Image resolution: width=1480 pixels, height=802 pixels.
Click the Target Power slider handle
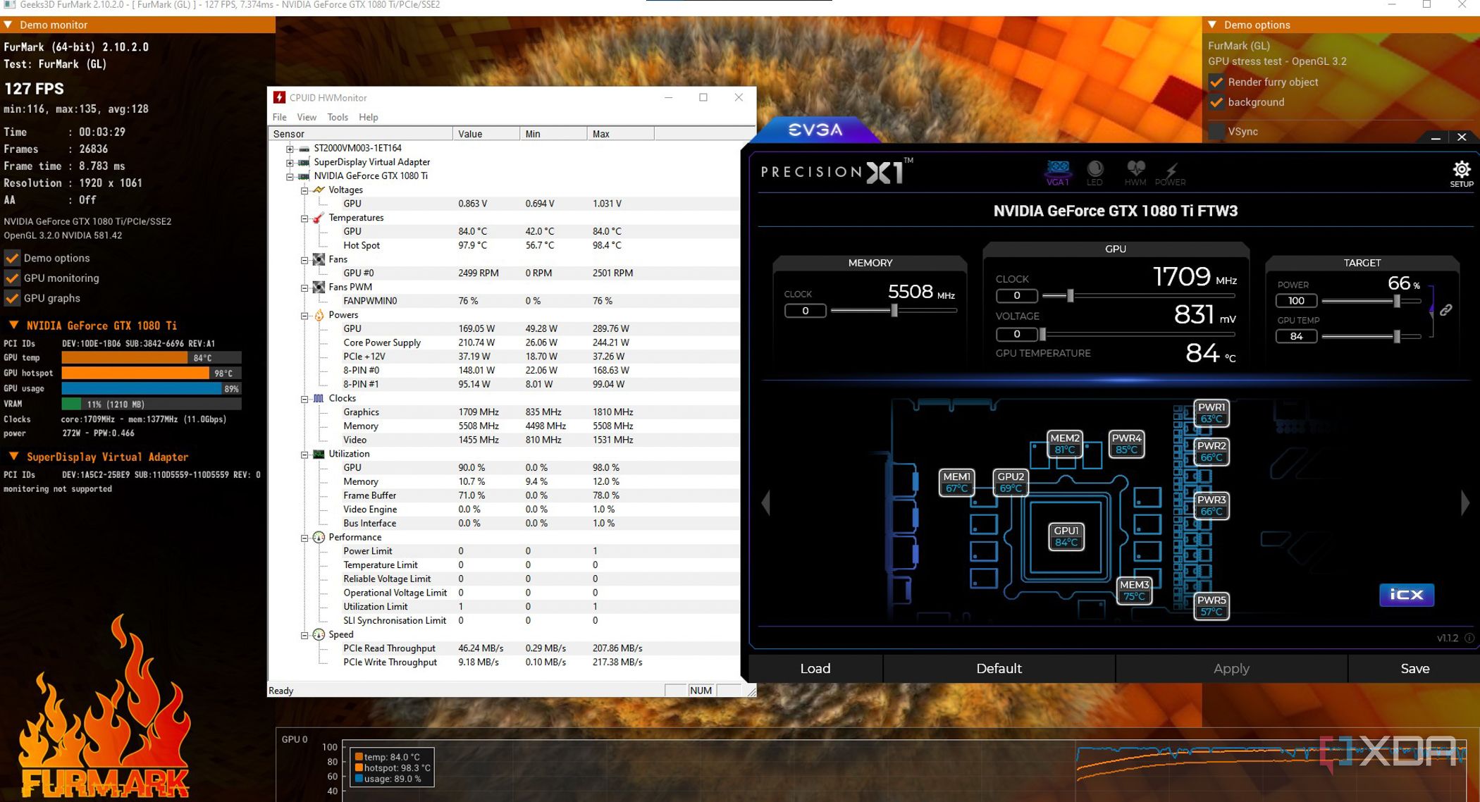point(1397,301)
